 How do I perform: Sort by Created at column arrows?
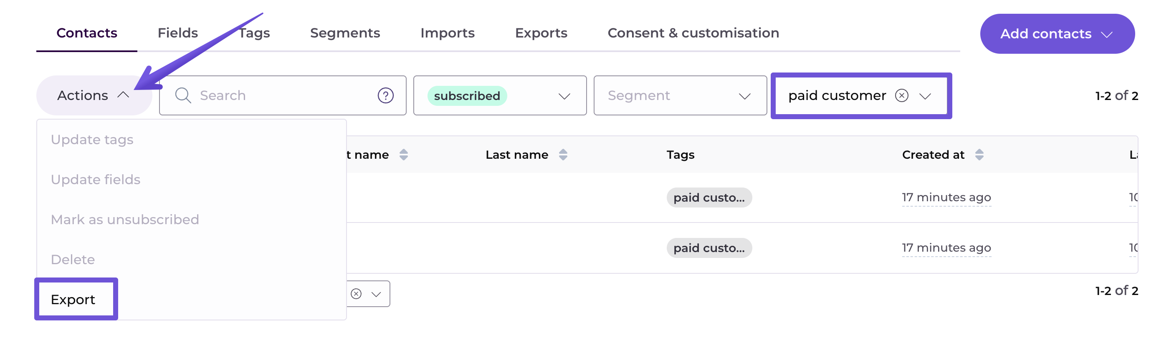[979, 155]
